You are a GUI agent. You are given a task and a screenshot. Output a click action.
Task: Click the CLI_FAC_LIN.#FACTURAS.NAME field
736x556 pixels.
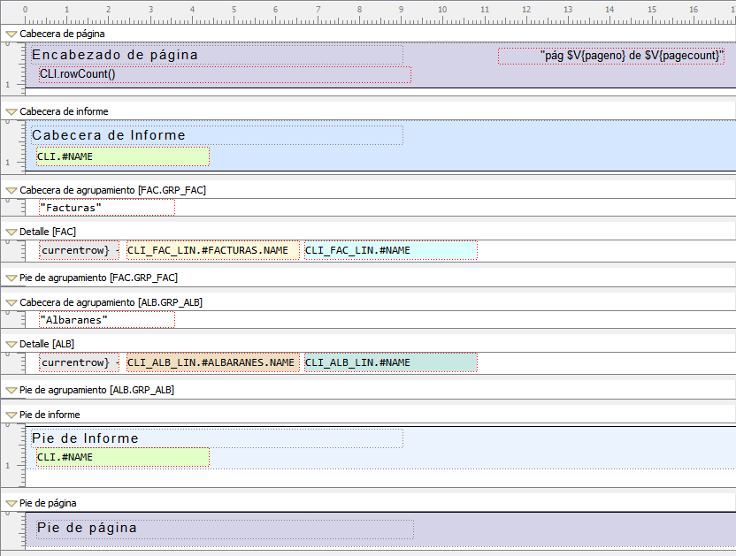(212, 250)
